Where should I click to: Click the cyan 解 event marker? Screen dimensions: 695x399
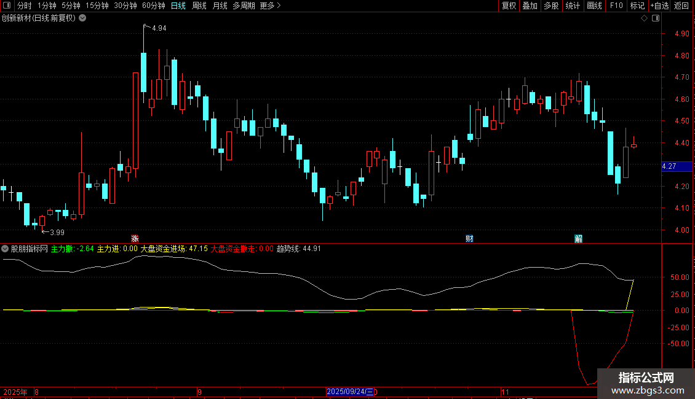pyautogui.click(x=578, y=239)
